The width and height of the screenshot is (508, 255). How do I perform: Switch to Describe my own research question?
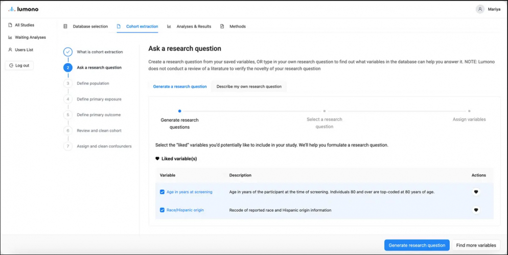click(249, 87)
